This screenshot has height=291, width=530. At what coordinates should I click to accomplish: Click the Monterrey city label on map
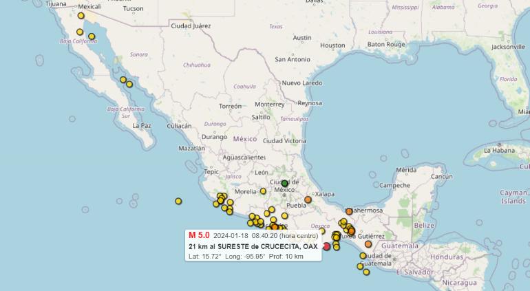pyautogui.click(x=269, y=105)
